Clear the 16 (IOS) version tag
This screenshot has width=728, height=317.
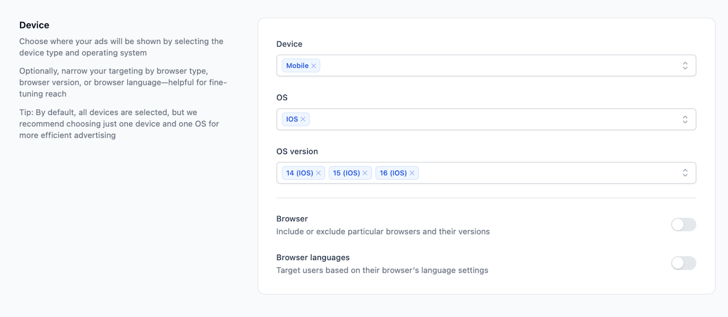[x=412, y=173]
